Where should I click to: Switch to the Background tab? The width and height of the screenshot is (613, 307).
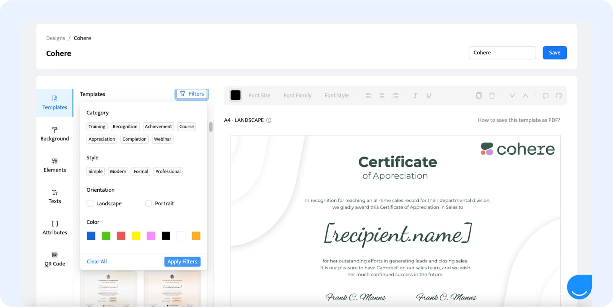pyautogui.click(x=55, y=134)
